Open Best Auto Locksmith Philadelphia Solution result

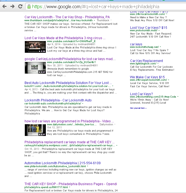click(68, 83)
